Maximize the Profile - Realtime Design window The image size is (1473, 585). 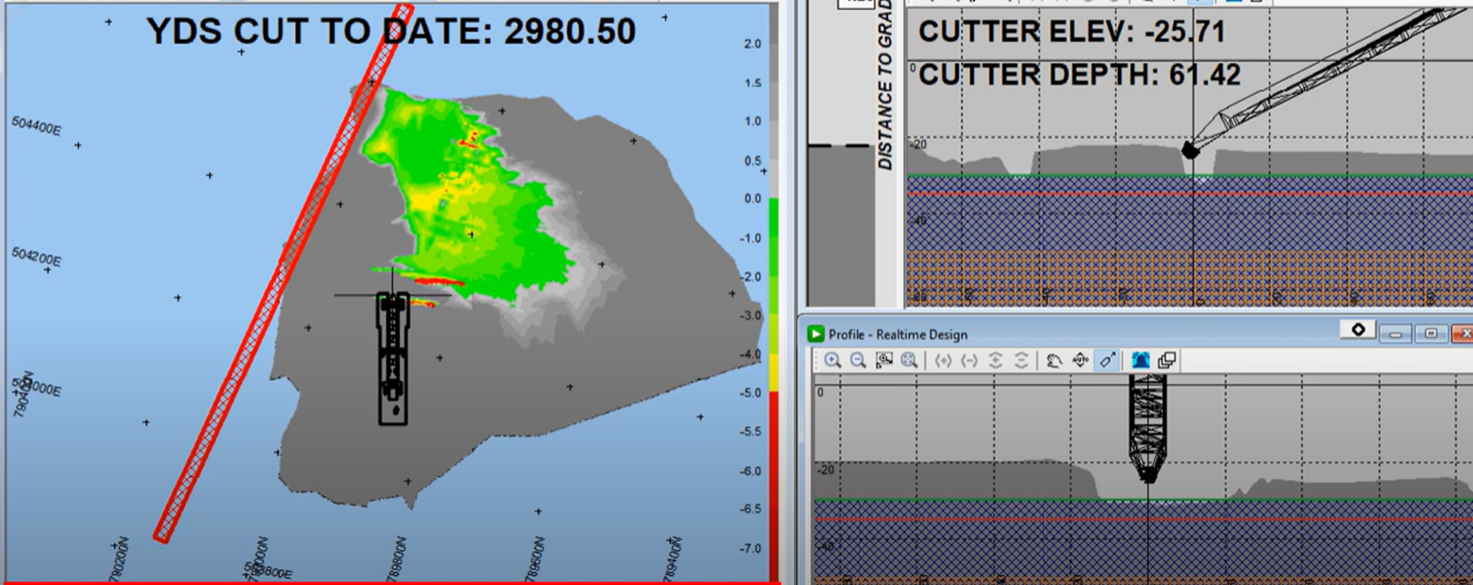[x=1431, y=334]
